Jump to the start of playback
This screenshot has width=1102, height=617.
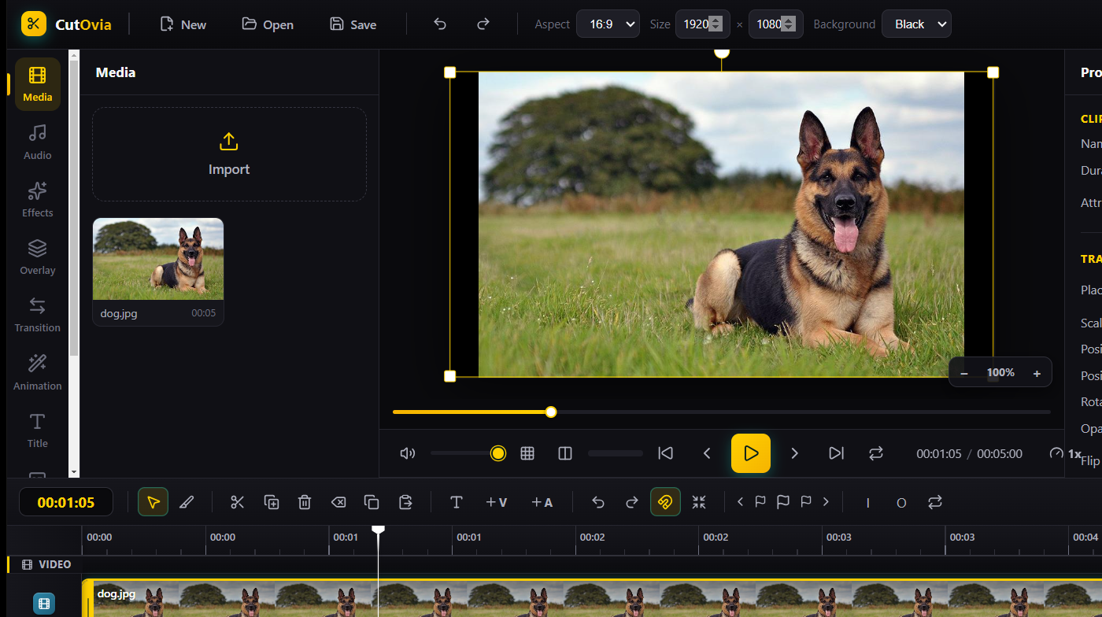pyautogui.click(x=666, y=453)
